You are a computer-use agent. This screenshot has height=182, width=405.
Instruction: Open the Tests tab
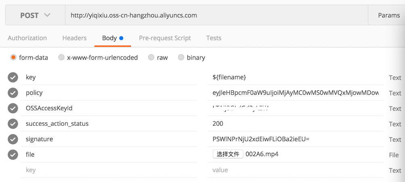click(214, 38)
